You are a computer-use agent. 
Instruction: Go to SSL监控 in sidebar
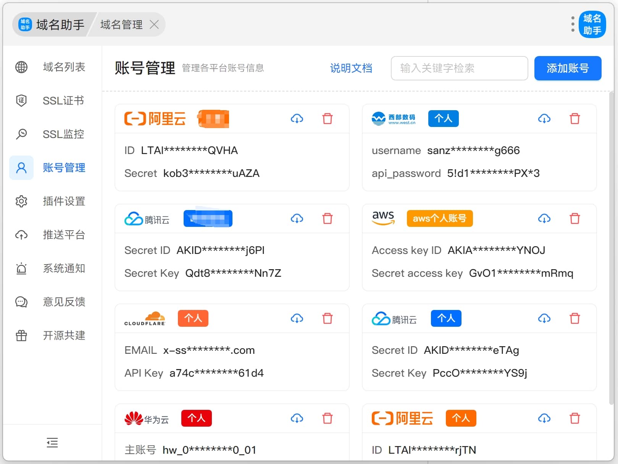(52, 134)
